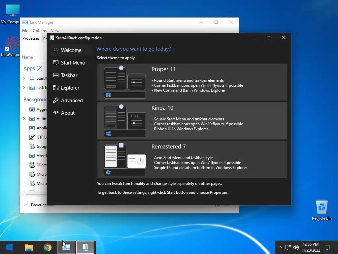Click the Taskbar sidebar icon
Image resolution: width=338 pixels, height=254 pixels.
55,75
